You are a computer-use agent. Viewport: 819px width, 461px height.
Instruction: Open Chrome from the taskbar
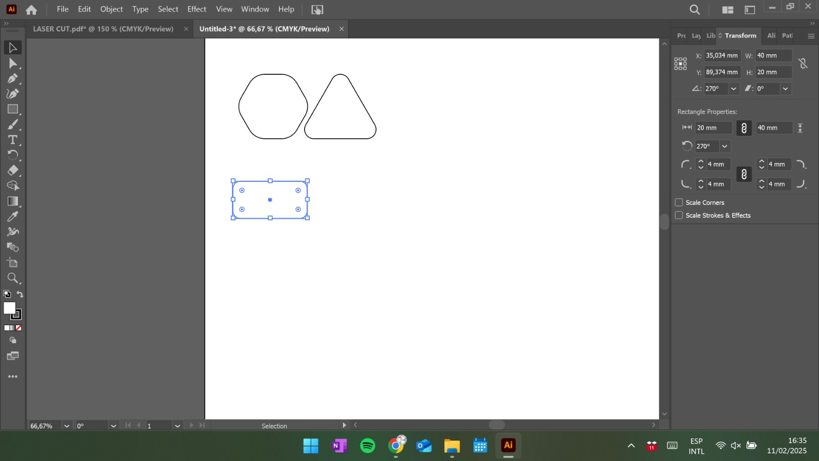pyautogui.click(x=396, y=446)
